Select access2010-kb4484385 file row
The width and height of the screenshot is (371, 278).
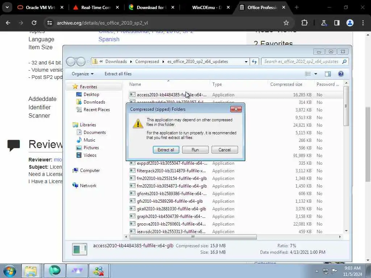pyautogui.click(x=235, y=95)
